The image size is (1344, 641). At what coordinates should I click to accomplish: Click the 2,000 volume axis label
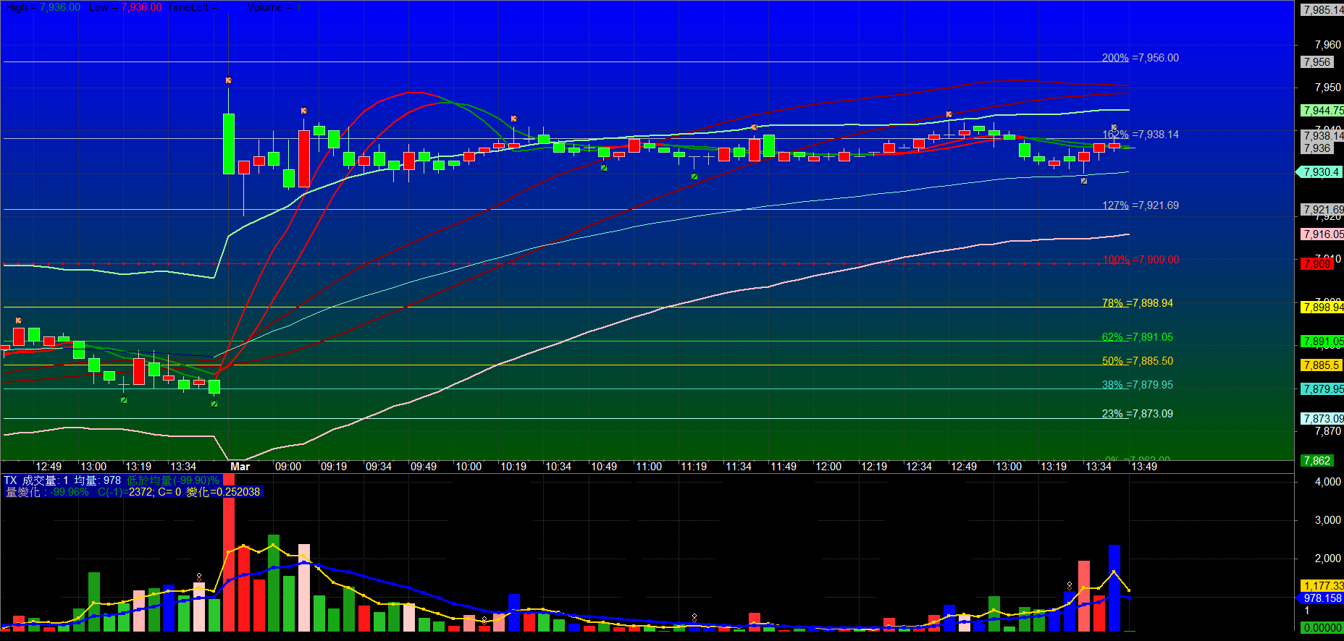click(1327, 559)
